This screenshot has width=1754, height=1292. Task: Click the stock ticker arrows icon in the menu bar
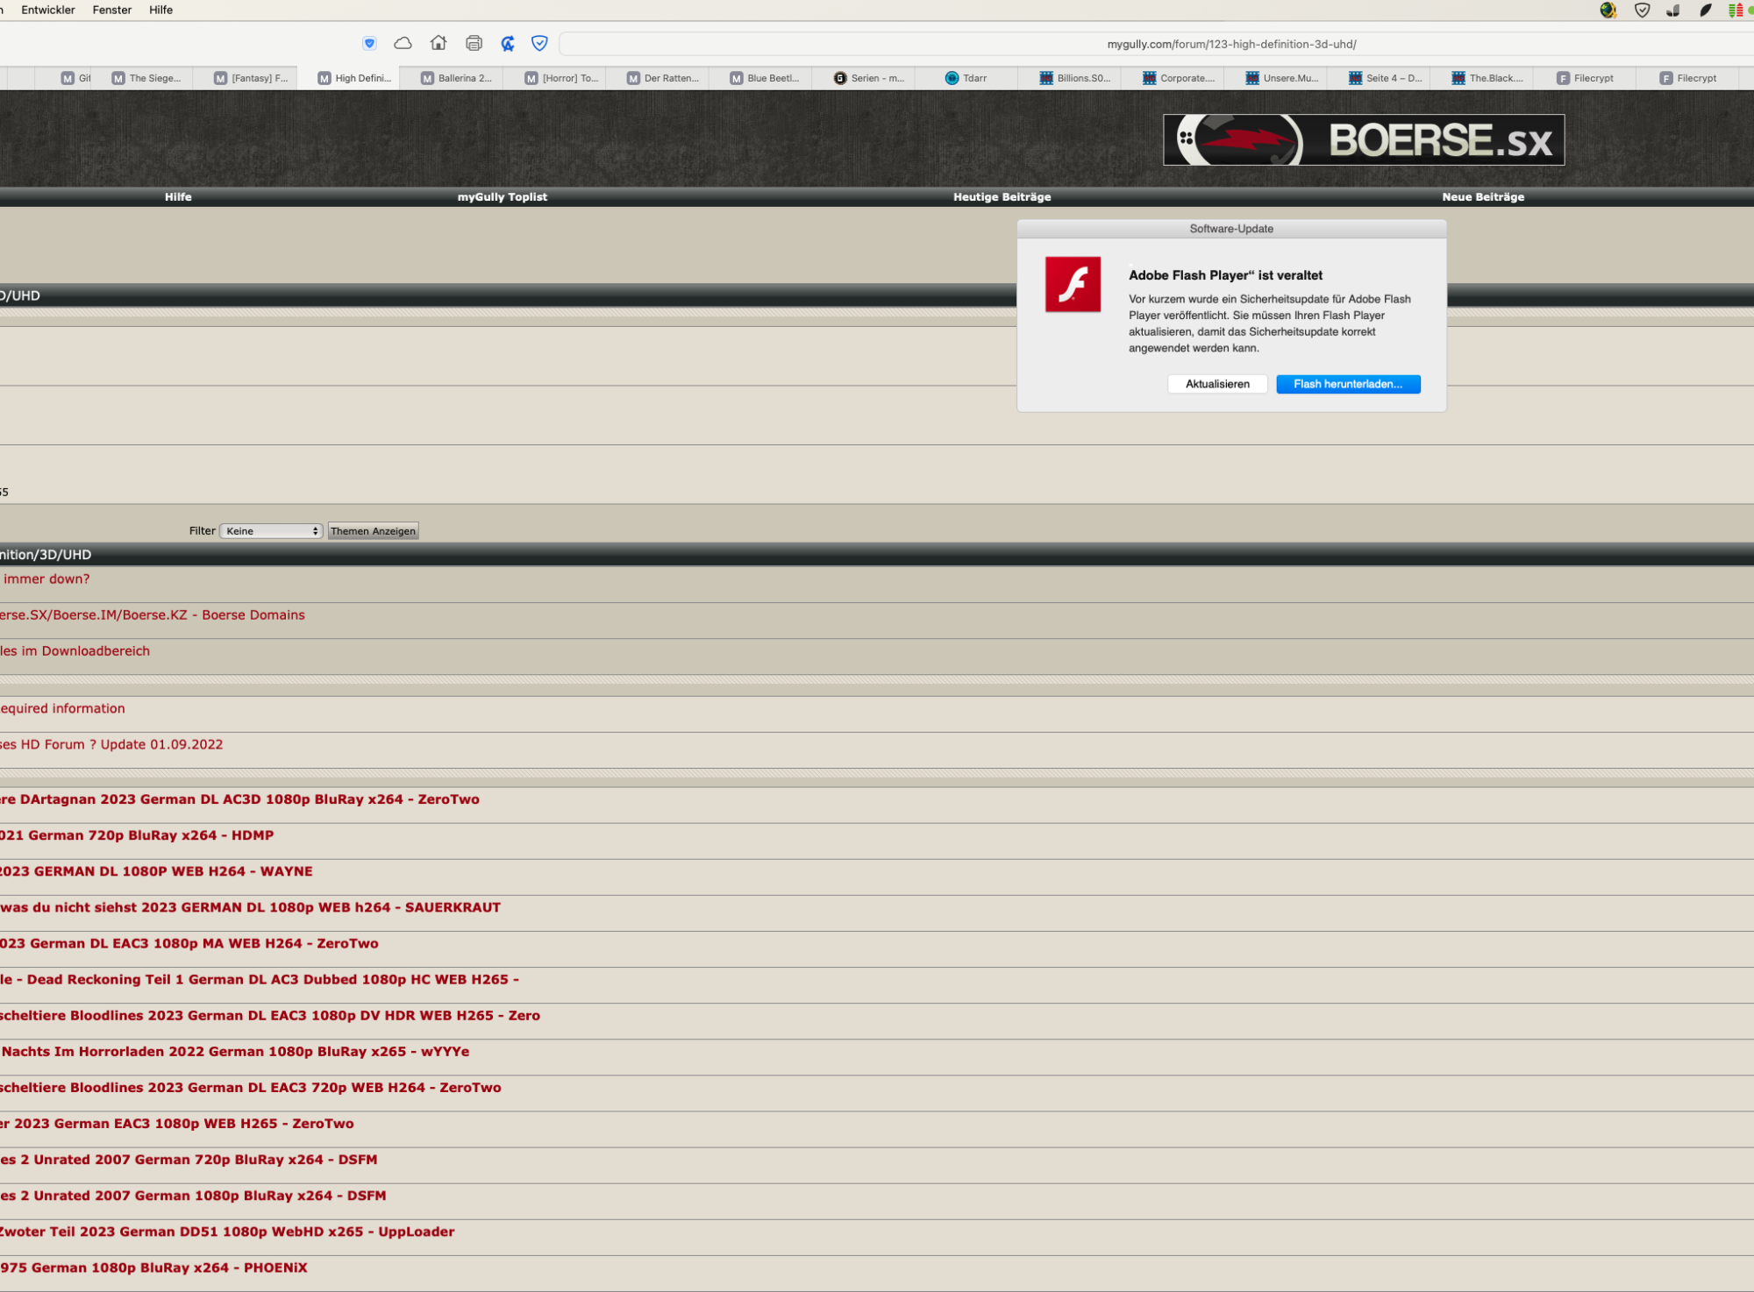pyautogui.click(x=1734, y=11)
